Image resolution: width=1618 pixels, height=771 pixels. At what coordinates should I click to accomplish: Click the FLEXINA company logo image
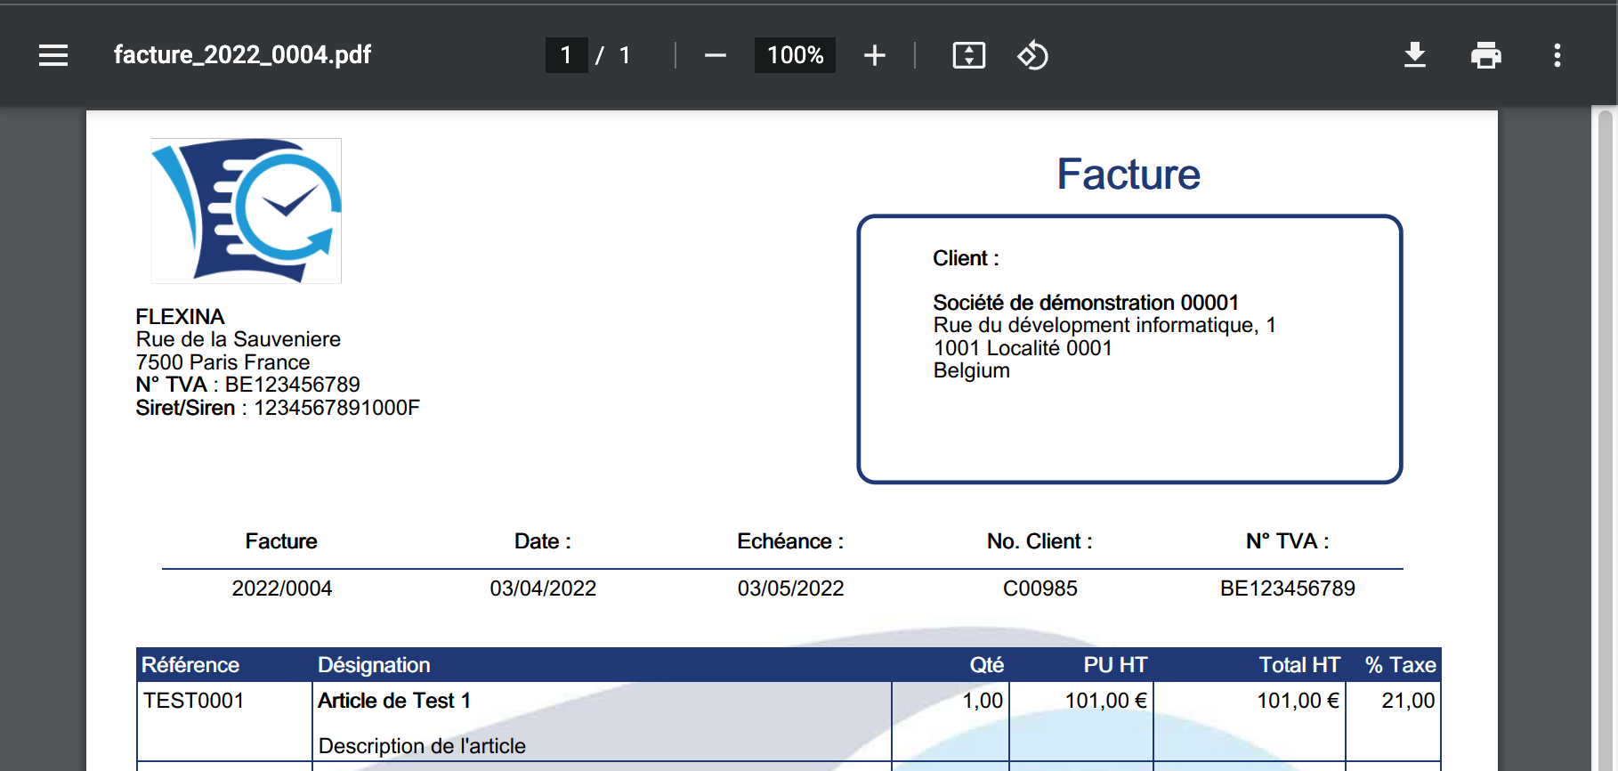(x=247, y=211)
